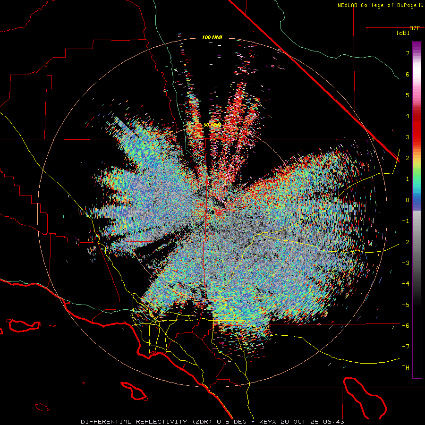Click the 50 NMI range ring label
The height and width of the screenshot is (425, 425).
tap(212, 125)
